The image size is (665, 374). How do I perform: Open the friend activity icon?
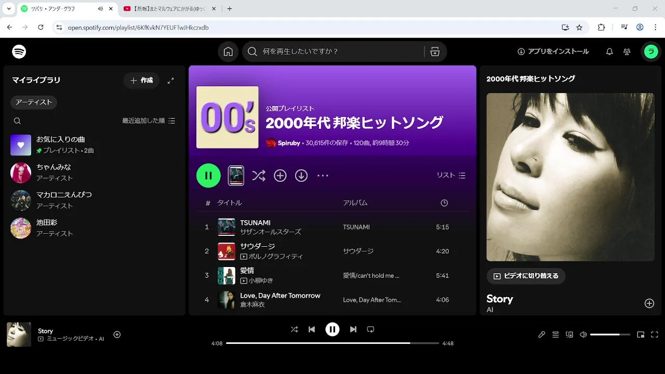[627, 51]
